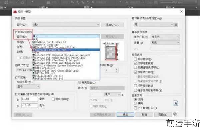This screenshot has width=200, height=130.
Task: Open the 着色打印 dropdown
Action: (x=165, y=37)
